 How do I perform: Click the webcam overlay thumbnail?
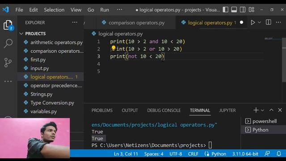pos(35,138)
